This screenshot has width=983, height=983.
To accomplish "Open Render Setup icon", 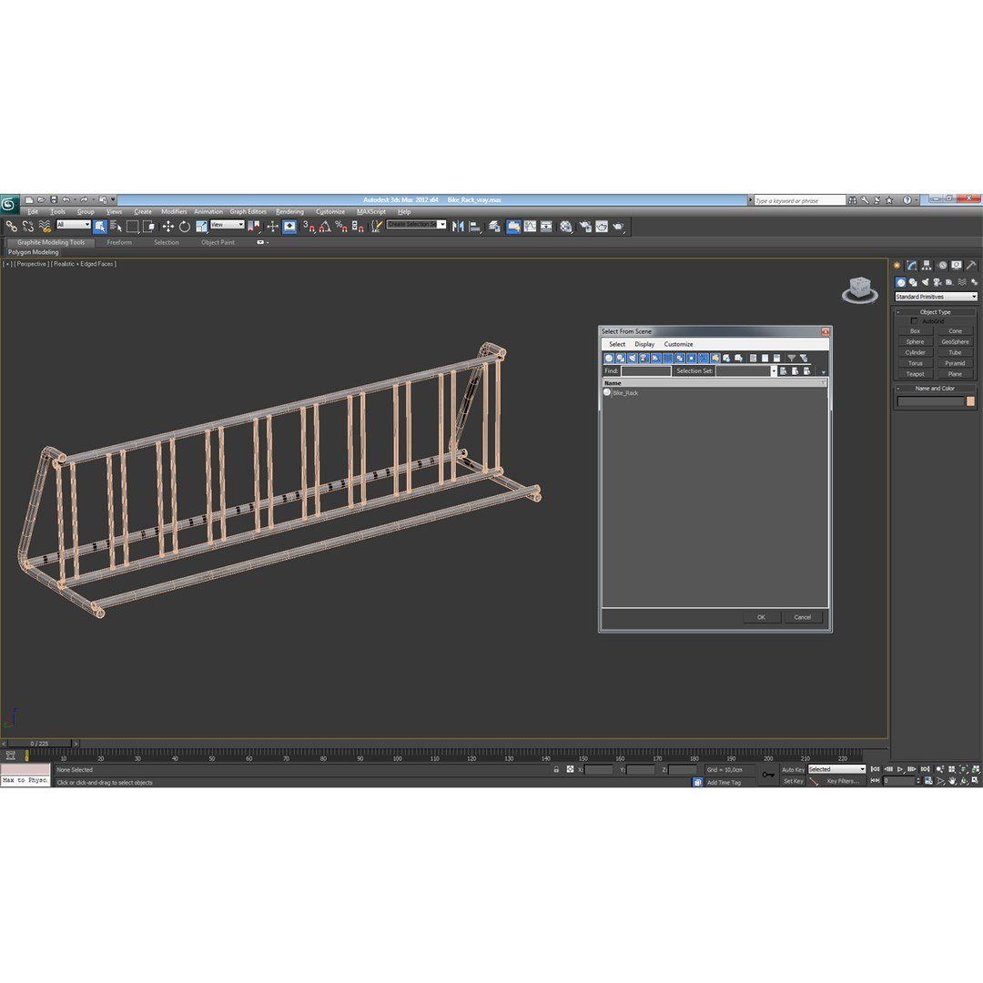I will coord(585,227).
